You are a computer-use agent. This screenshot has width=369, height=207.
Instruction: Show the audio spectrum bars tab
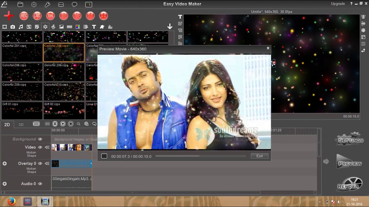point(110,27)
